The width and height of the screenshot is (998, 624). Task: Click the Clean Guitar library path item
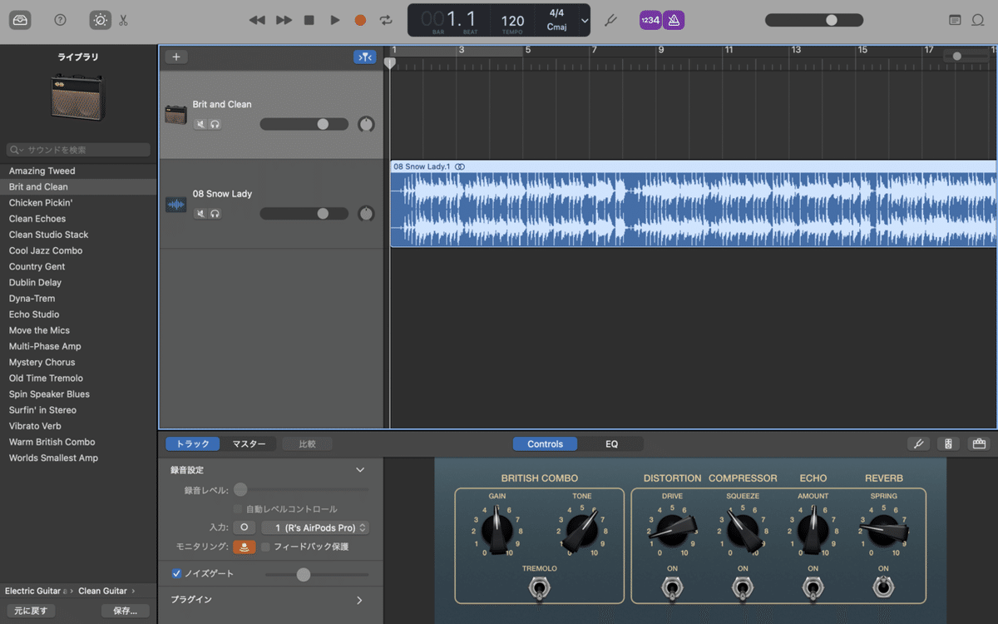[x=102, y=591]
